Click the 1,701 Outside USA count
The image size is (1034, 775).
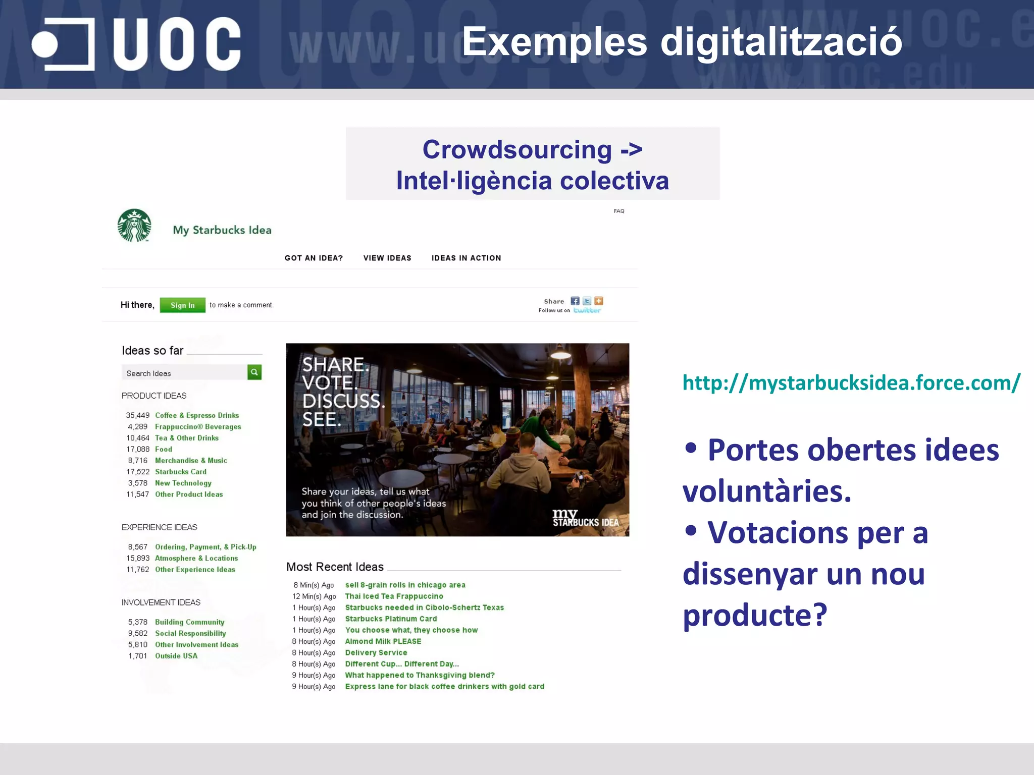[137, 656]
